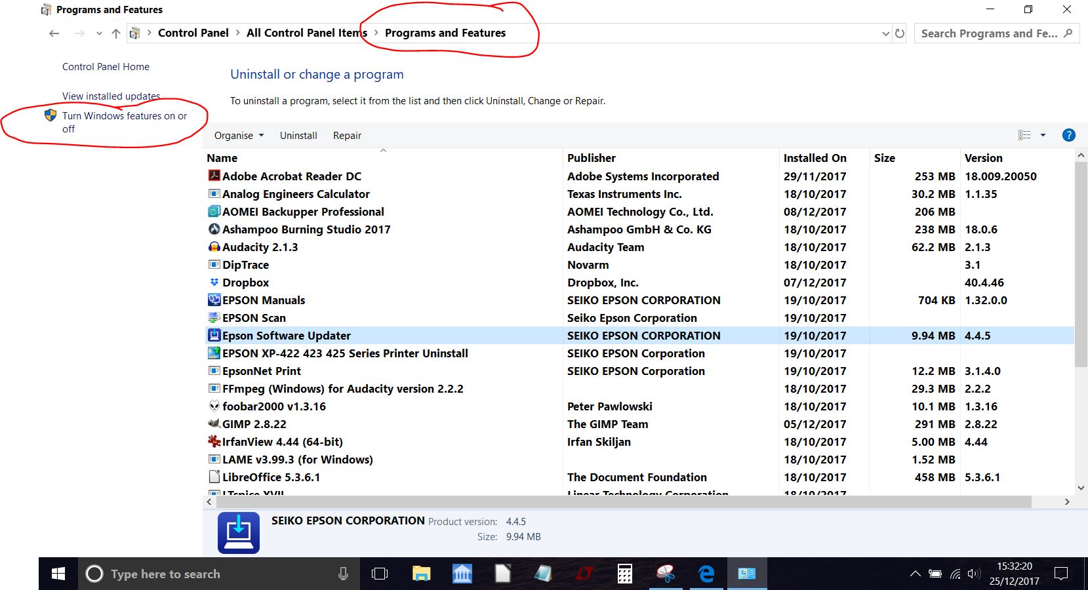Click the vertical scrollbar up arrow
The image size is (1088, 590).
(1081, 155)
